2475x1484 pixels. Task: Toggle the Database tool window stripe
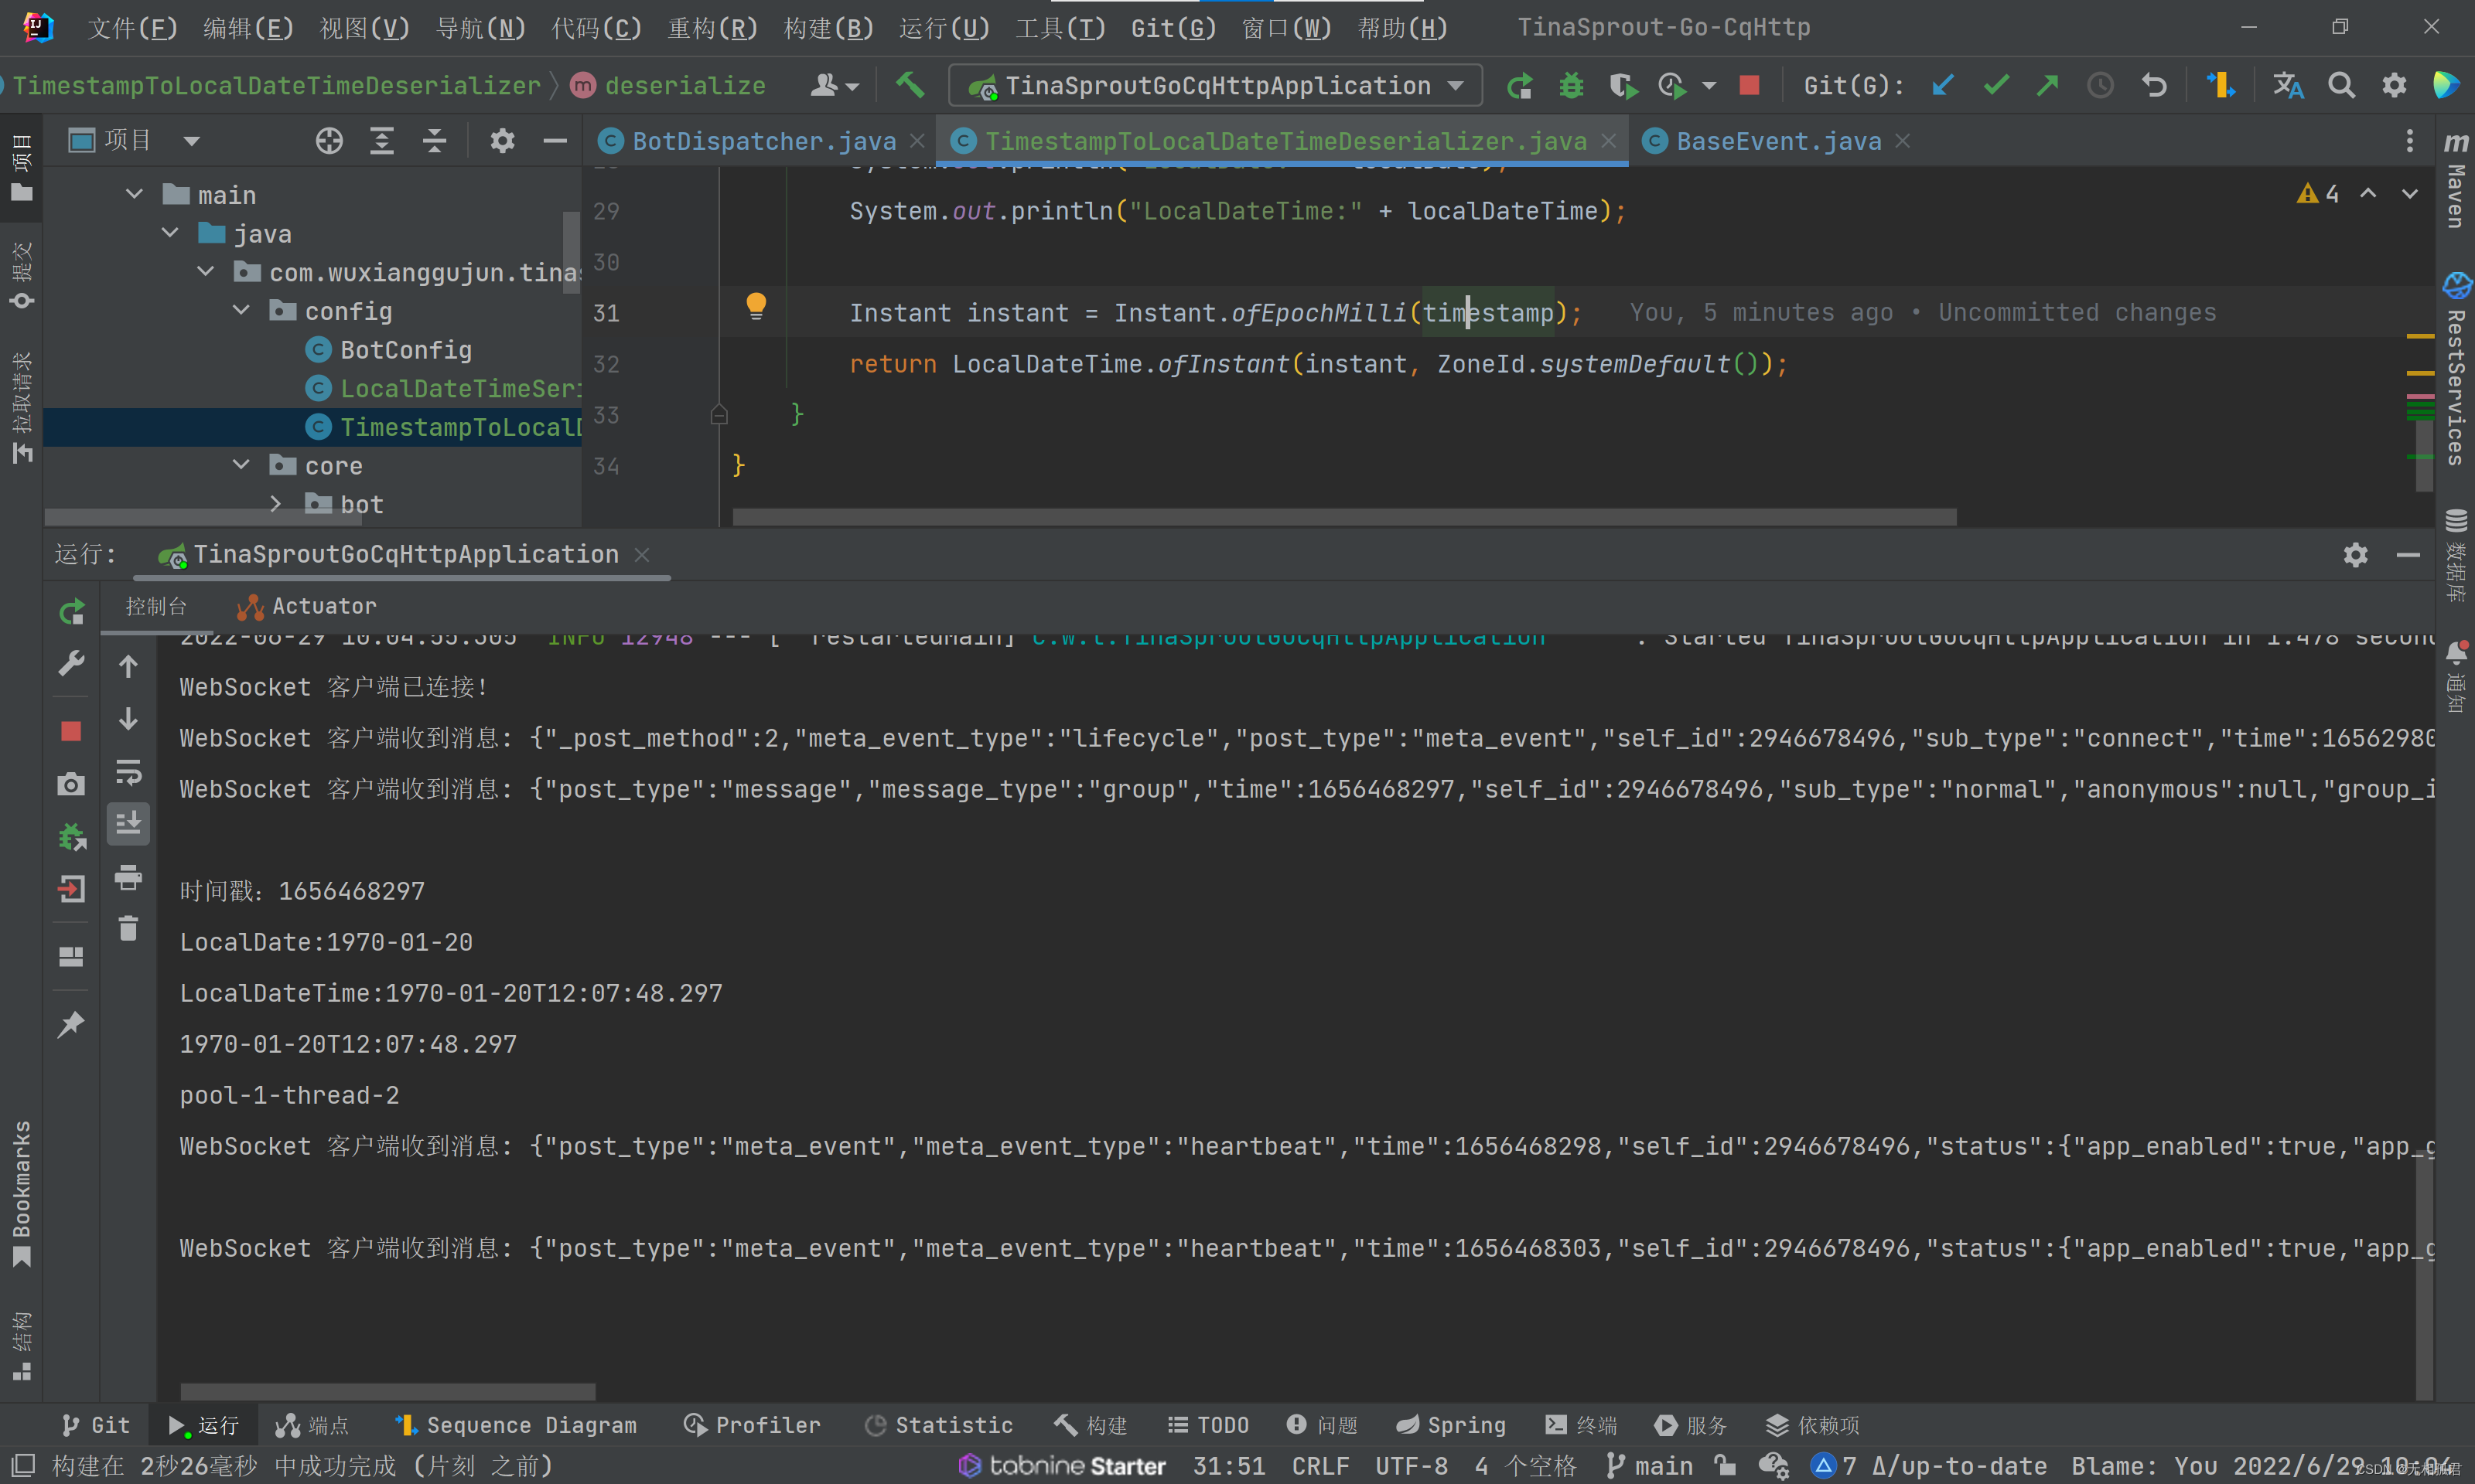pos(2456,555)
